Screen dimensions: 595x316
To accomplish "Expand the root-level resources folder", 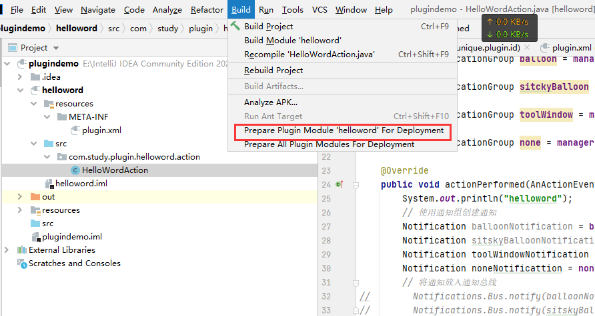I will pyautogui.click(x=20, y=210).
